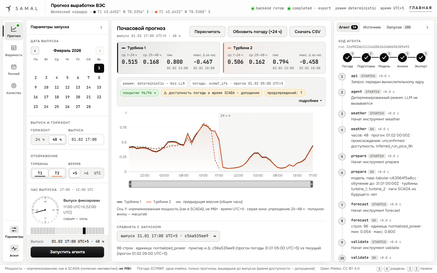Open the Качество sidebar section

click(14, 89)
